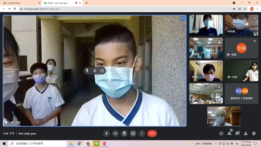
Task: Open the Activities panel icon
Action: tap(246, 133)
